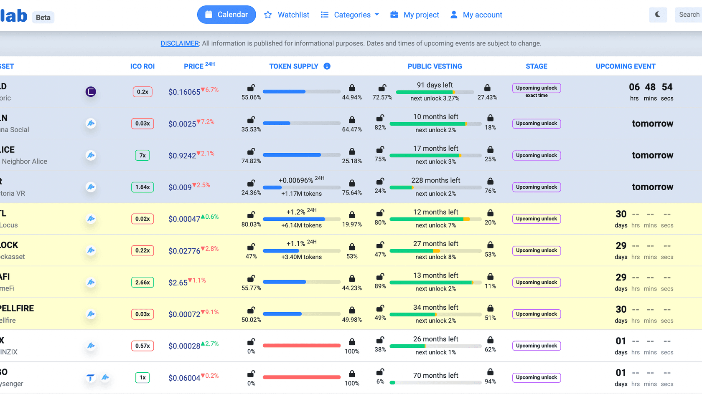Click unlocked icon above 38% vesting
Viewport: 702px width, 394px height.
tap(380, 340)
